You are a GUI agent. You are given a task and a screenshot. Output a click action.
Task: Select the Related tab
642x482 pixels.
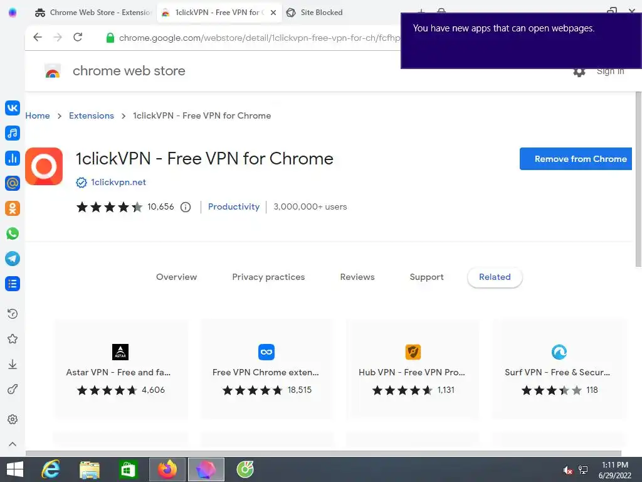click(495, 277)
